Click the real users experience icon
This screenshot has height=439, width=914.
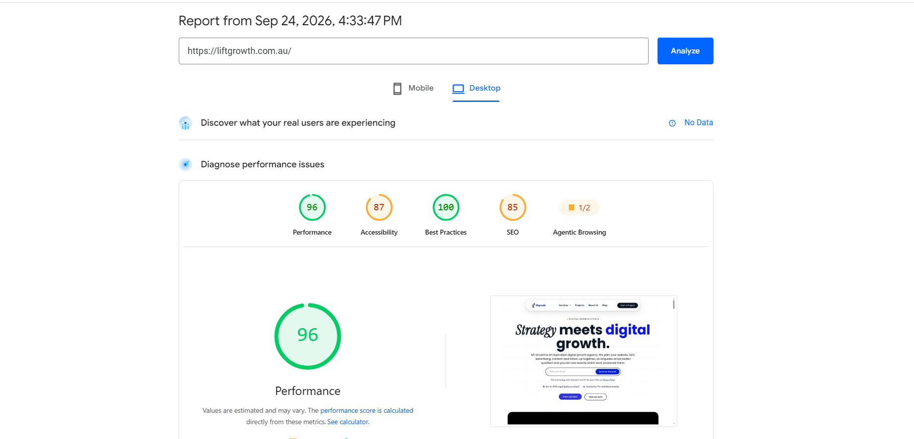point(185,123)
